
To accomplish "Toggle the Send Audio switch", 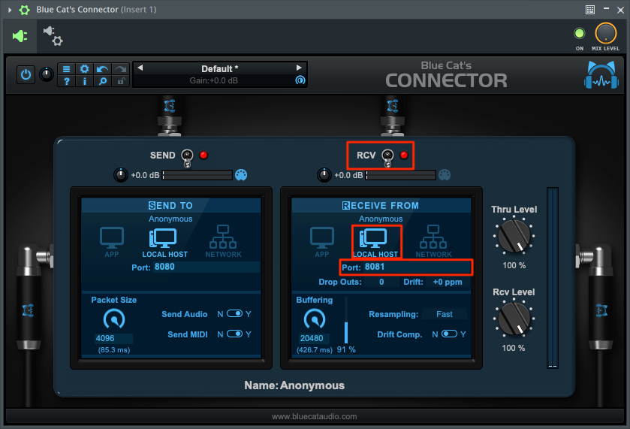I will click(234, 313).
